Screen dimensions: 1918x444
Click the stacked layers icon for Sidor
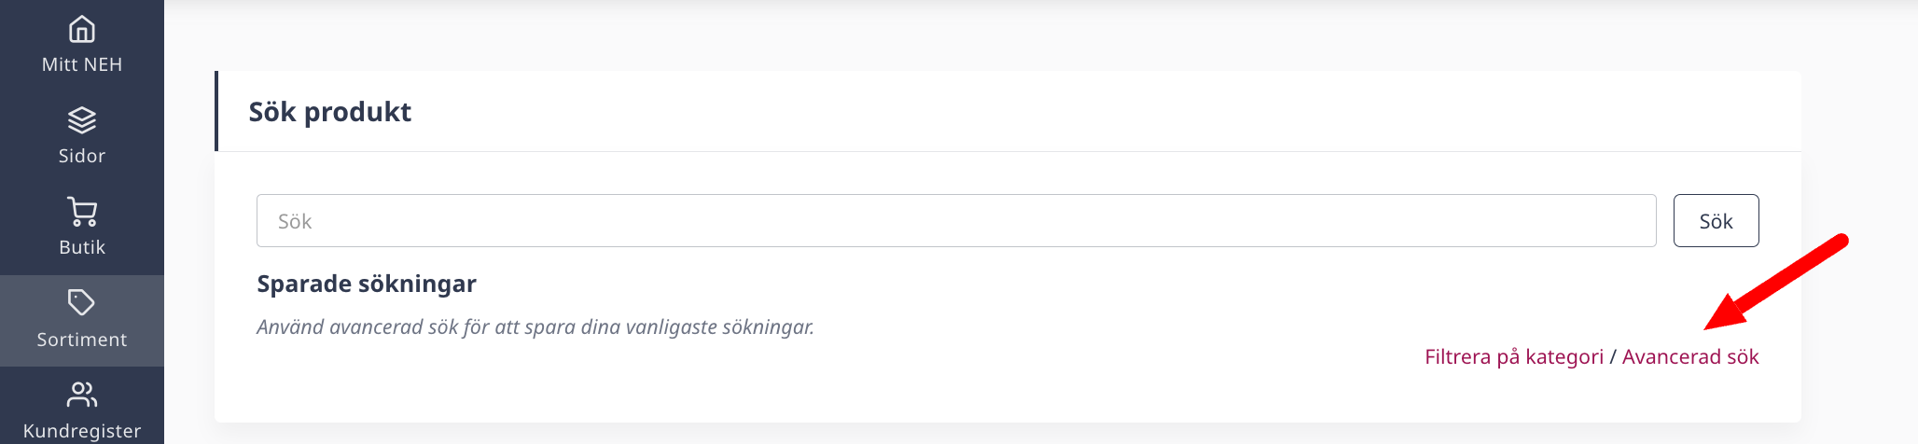click(x=82, y=120)
